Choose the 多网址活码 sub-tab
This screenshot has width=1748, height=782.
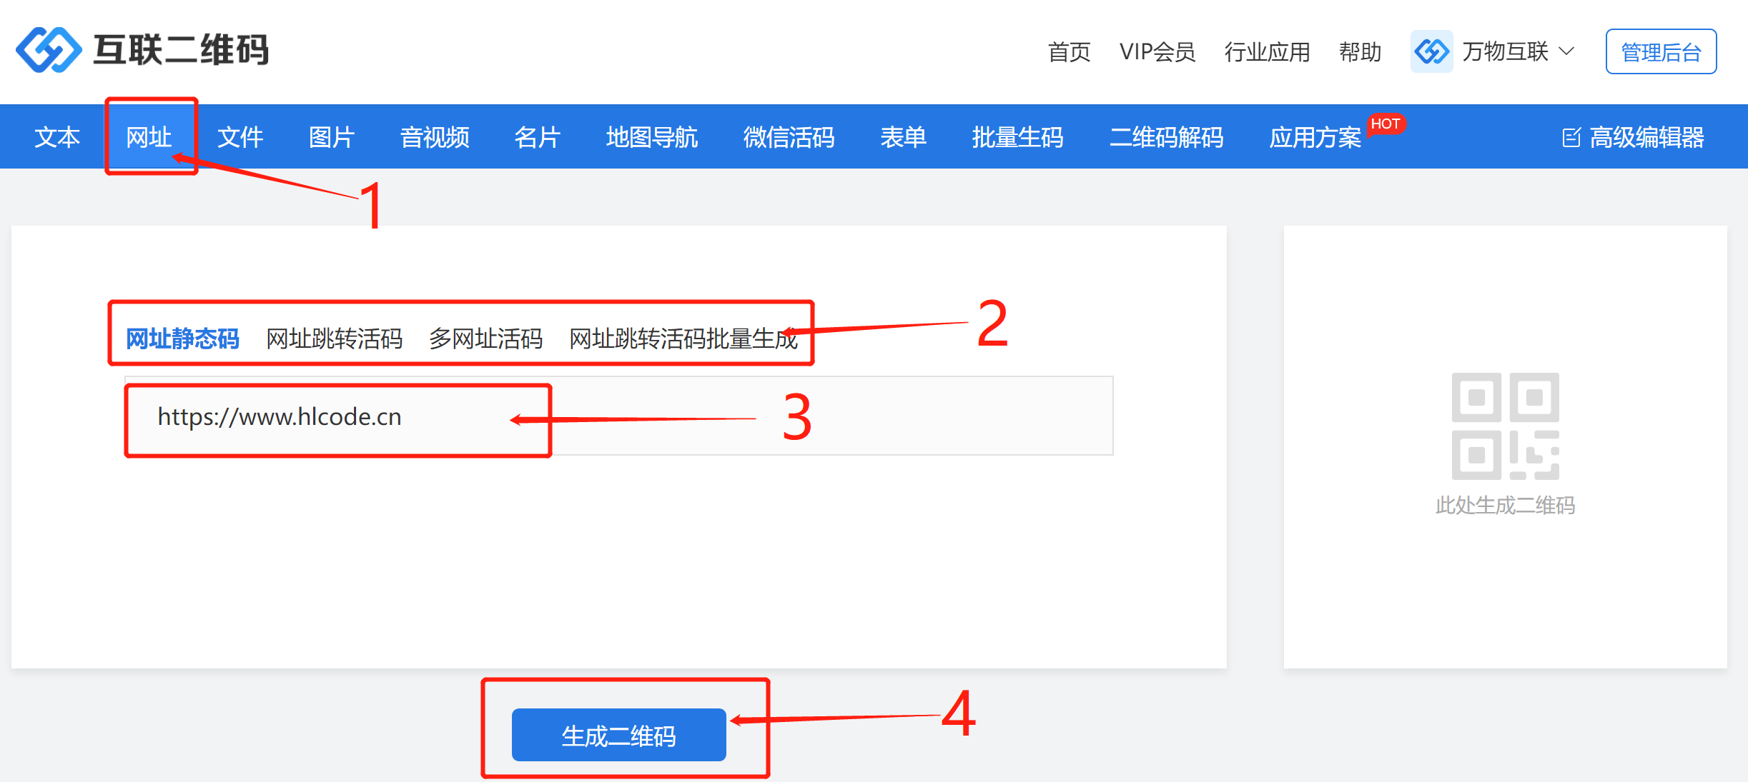[485, 339]
